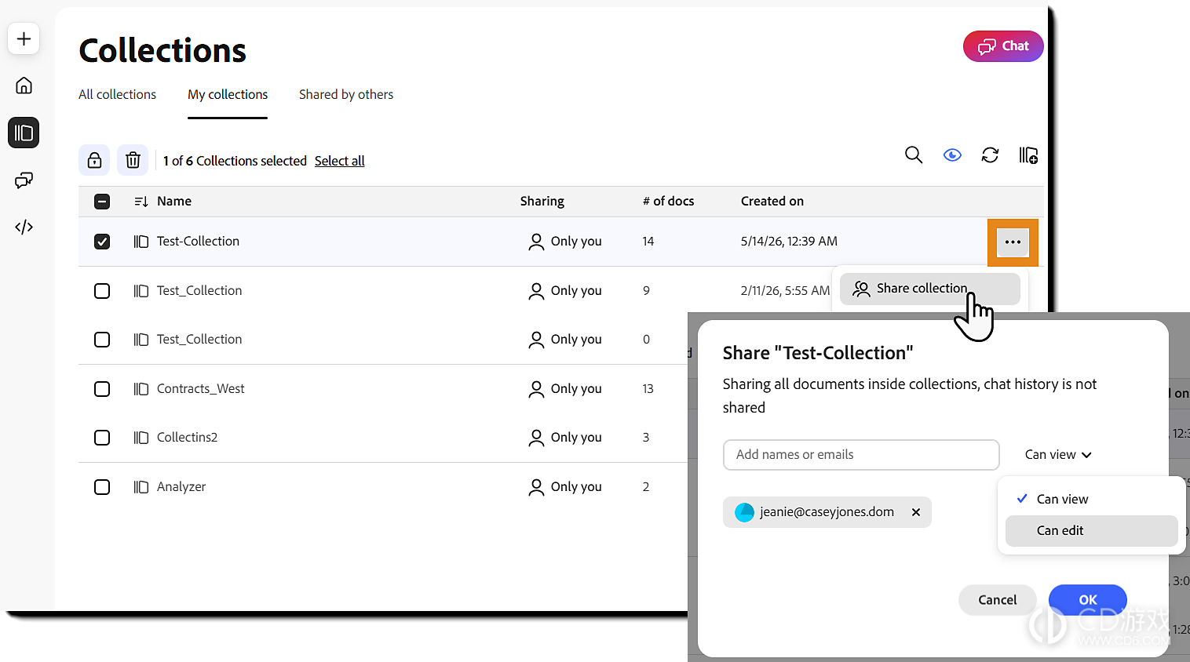Switch to All collections tab
Viewport: 1190px width, 662px height.
coord(117,94)
